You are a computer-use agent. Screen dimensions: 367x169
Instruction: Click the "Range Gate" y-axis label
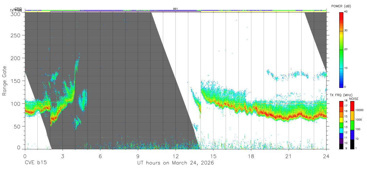point(4,81)
